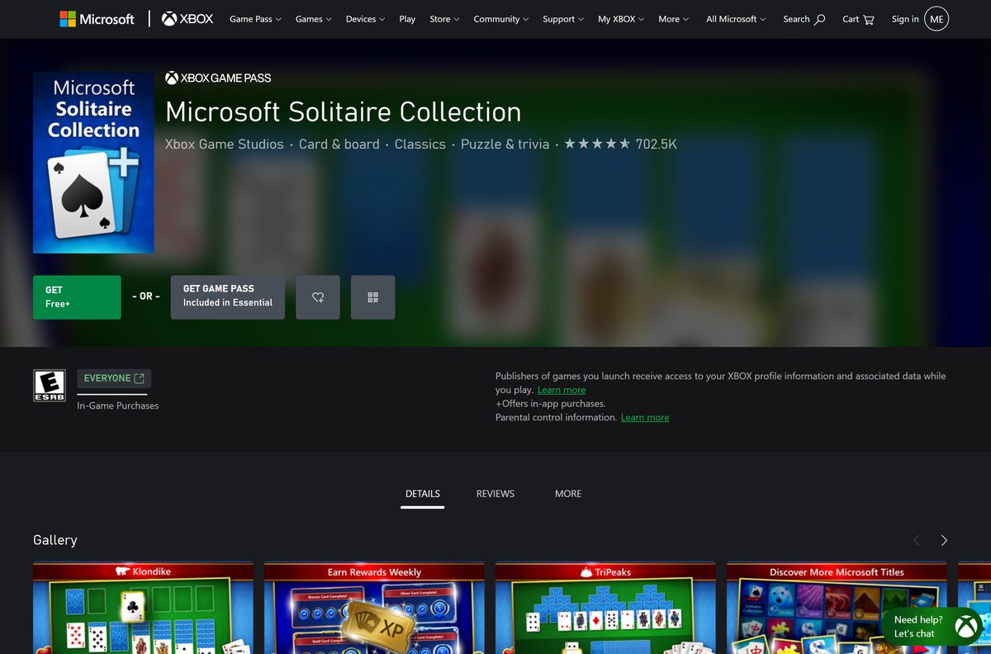991x654 pixels.
Task: Expand the Store dropdown
Action: (444, 19)
